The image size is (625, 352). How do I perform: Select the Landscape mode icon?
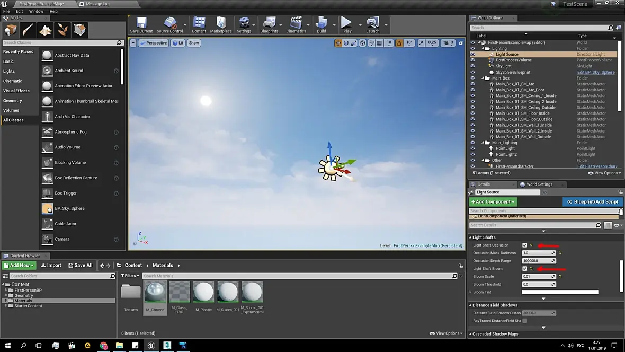45,30
